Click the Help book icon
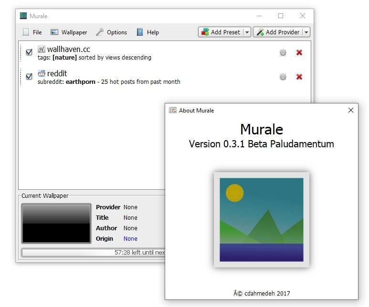369x307 pixels. pyautogui.click(x=140, y=32)
